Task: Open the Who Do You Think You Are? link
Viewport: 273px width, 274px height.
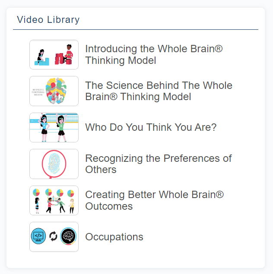Action: (151, 127)
